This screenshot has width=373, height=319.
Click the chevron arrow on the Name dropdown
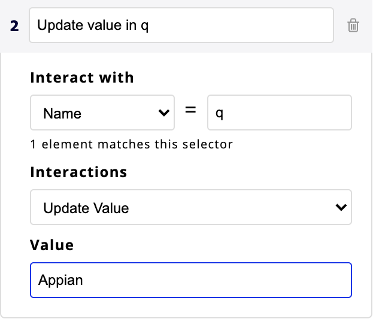[162, 113]
